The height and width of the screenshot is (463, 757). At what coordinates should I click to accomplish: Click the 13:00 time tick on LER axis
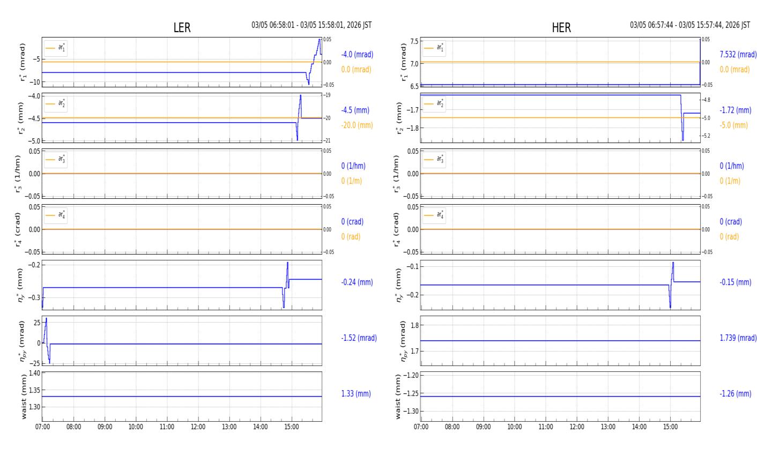click(229, 427)
